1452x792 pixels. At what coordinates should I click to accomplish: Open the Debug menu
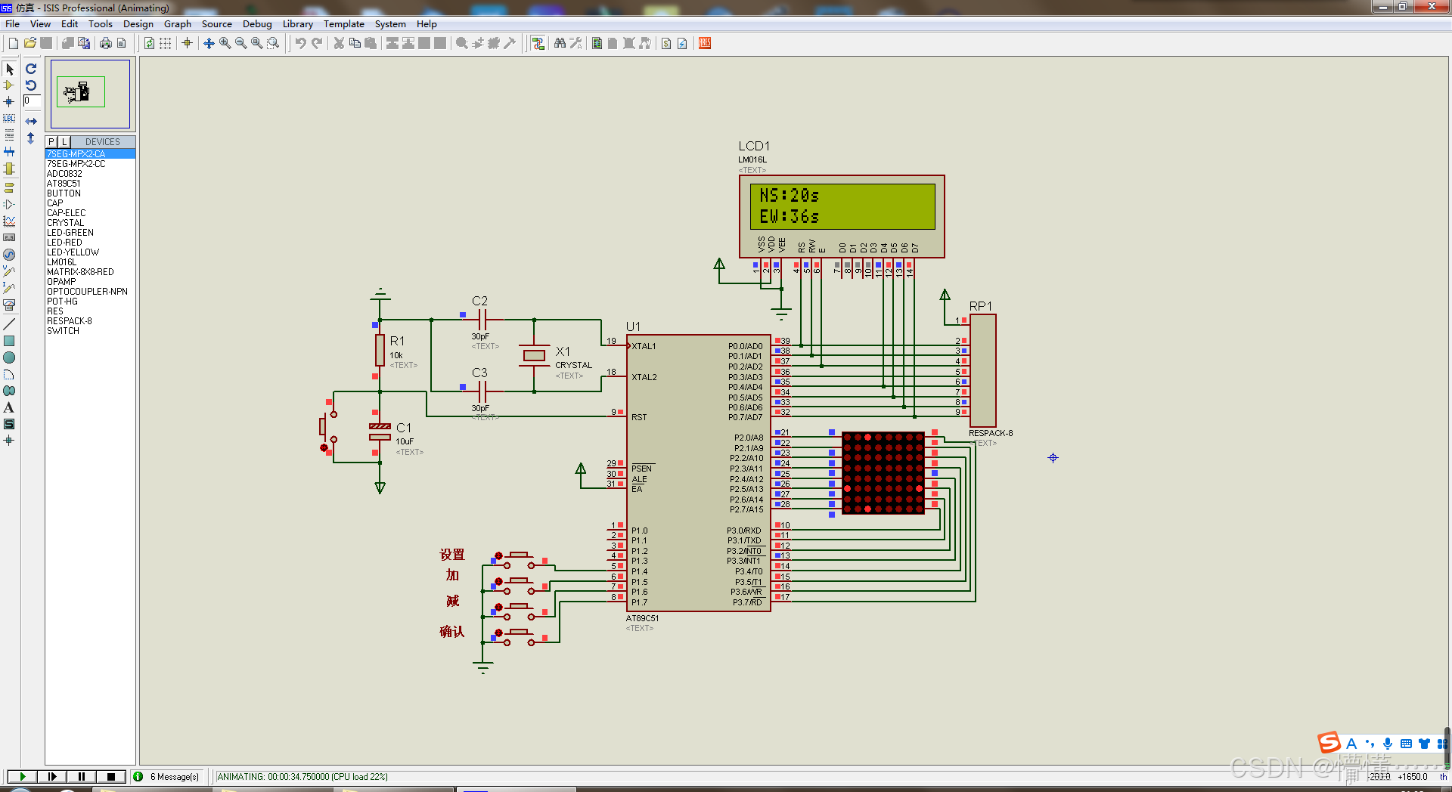[x=257, y=24]
